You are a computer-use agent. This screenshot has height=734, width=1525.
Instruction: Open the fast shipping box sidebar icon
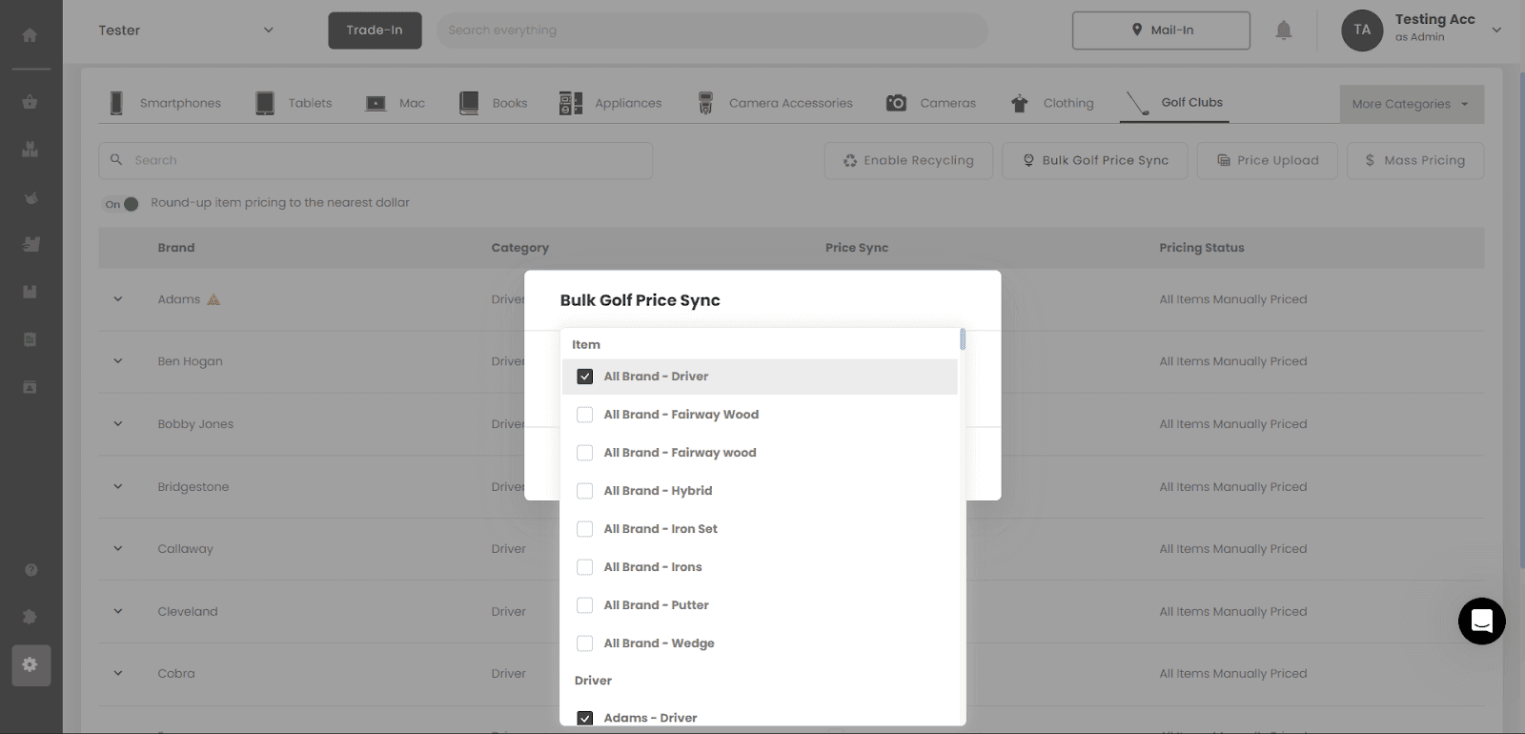coord(30,245)
